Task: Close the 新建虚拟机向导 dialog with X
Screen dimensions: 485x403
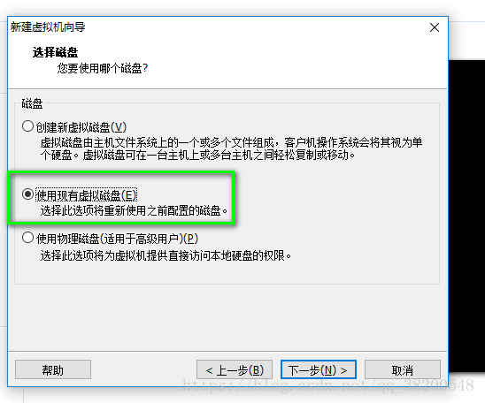Action: [435, 27]
